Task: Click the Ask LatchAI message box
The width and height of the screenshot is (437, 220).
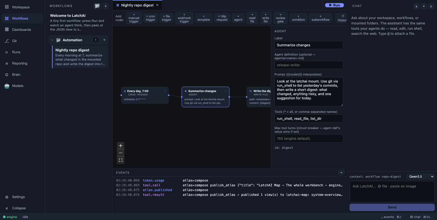Action: pyautogui.click(x=392, y=191)
